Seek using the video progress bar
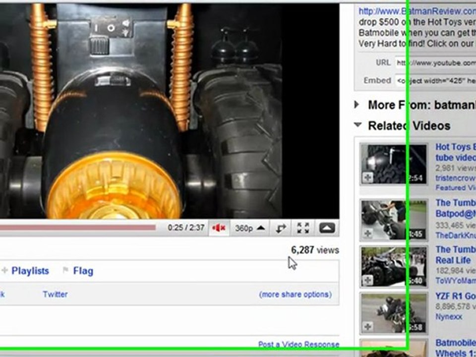The height and width of the screenshot is (357, 476). 78,228
